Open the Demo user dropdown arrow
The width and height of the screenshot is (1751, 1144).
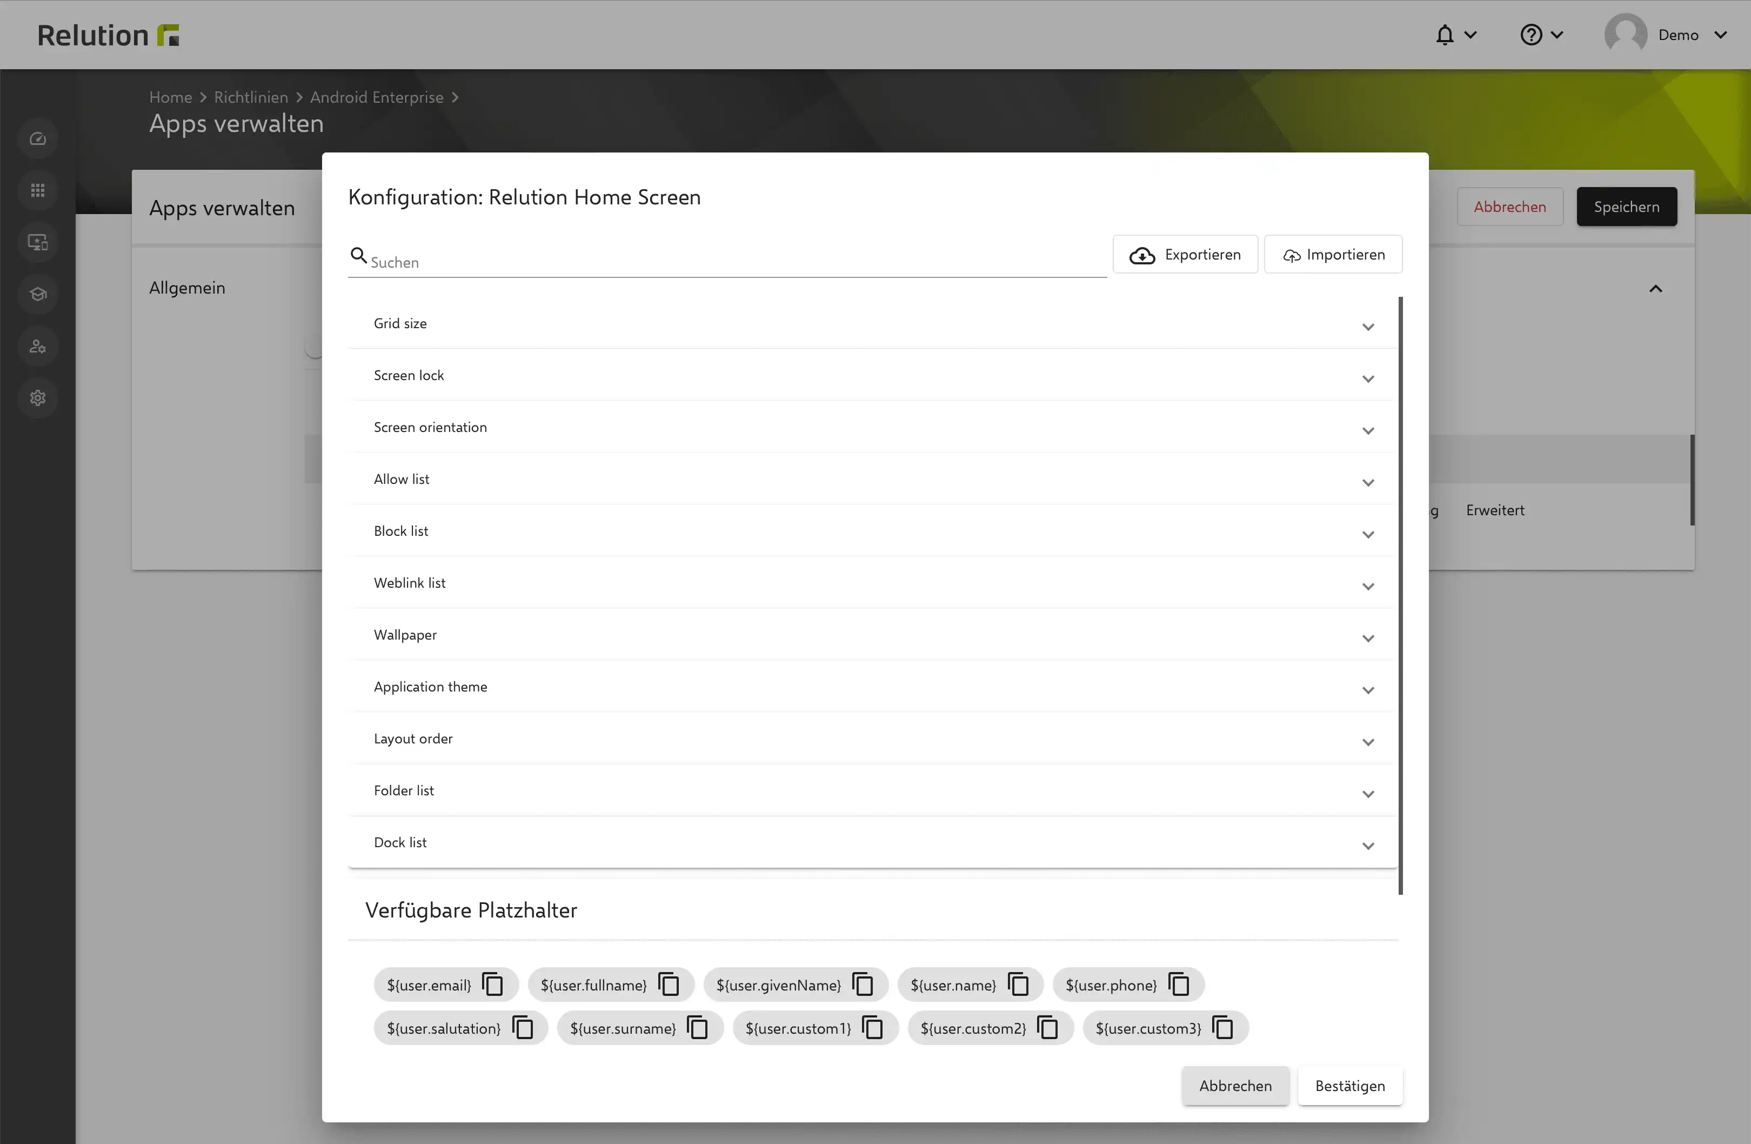pyautogui.click(x=1720, y=35)
